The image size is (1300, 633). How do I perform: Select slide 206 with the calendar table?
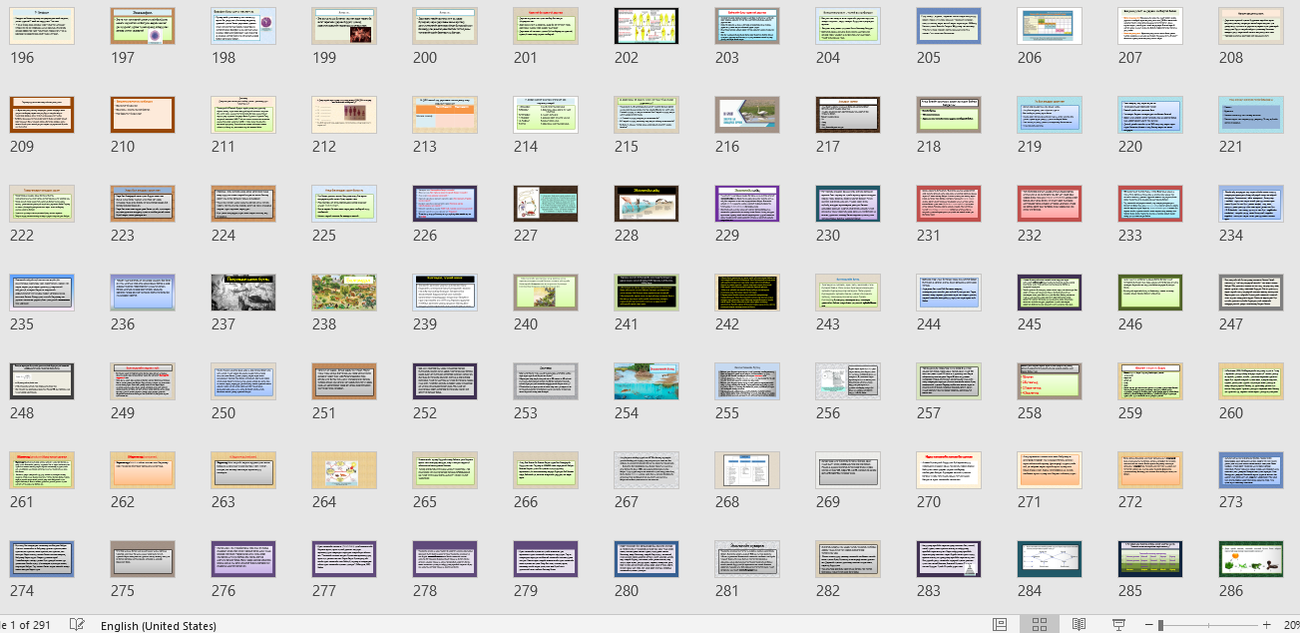(1050, 26)
